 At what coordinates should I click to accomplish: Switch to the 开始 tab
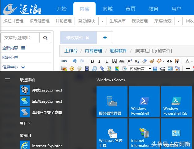click(62, 9)
